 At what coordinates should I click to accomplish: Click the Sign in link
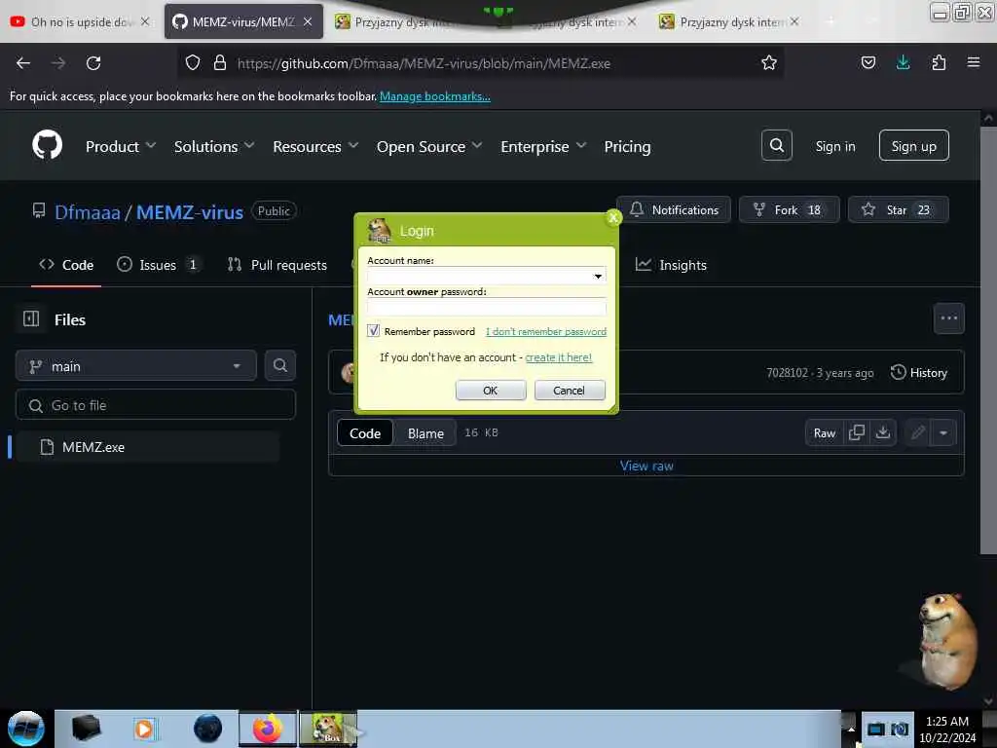click(834, 146)
